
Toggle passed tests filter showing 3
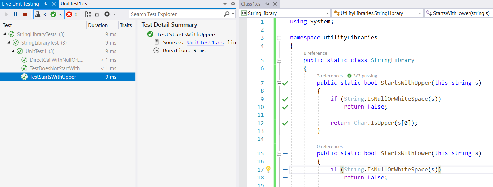(56, 14)
